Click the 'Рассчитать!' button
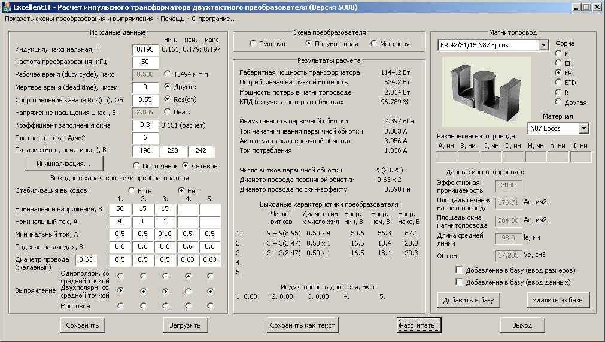This screenshot has height=342, width=605. [x=418, y=325]
